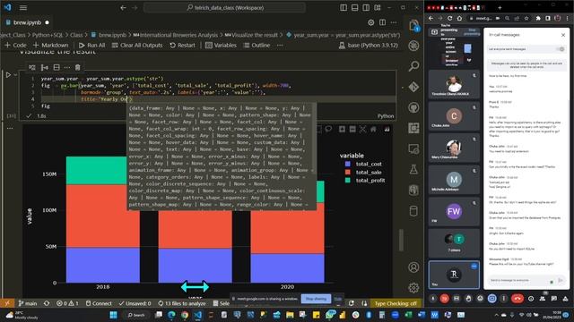Open the run options chevron beside the cell
This screenshot has width=574, height=322.
(15, 75)
